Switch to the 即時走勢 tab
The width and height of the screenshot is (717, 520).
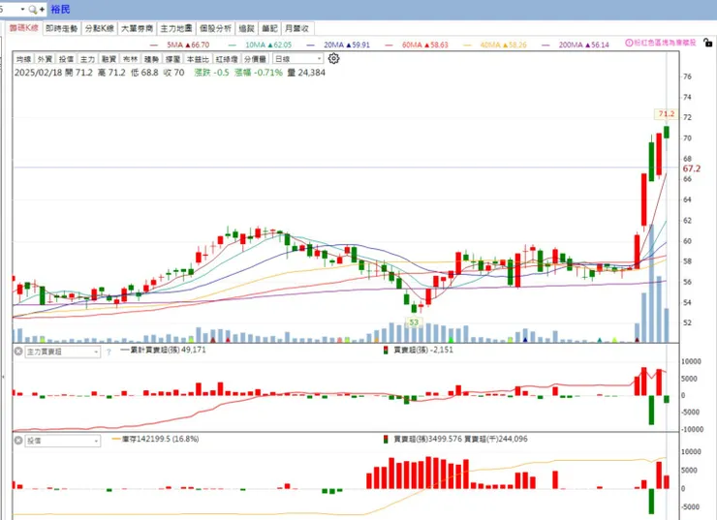pos(62,28)
